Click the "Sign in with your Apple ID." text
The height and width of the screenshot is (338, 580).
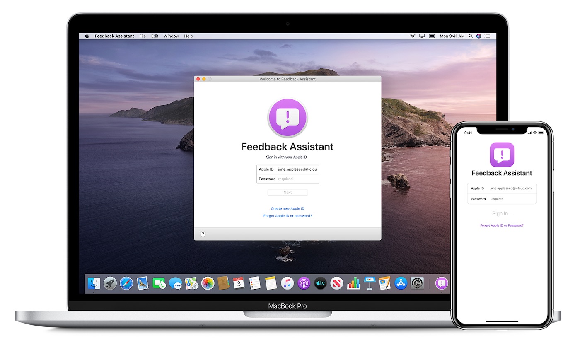click(288, 157)
